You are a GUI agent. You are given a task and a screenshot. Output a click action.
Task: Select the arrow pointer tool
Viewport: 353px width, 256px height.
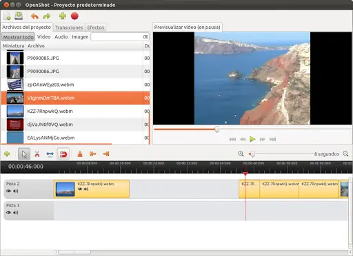click(x=24, y=154)
